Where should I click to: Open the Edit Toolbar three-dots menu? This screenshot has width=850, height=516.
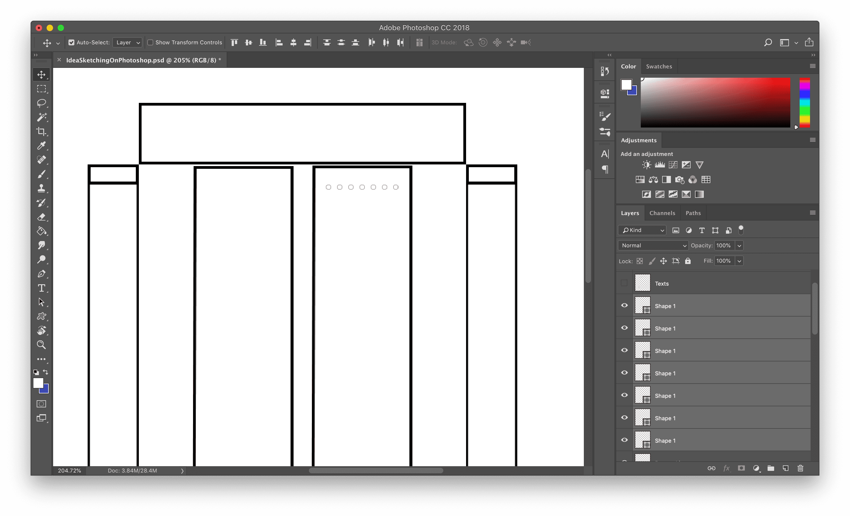(41, 359)
